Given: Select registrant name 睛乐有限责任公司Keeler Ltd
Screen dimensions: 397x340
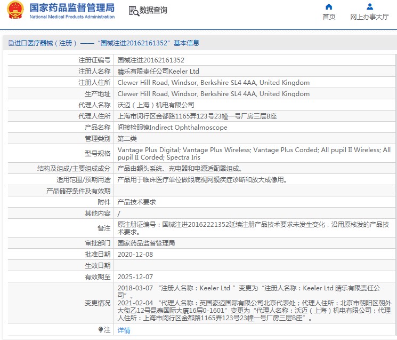Looking at the screenshot, I should coord(158,71).
